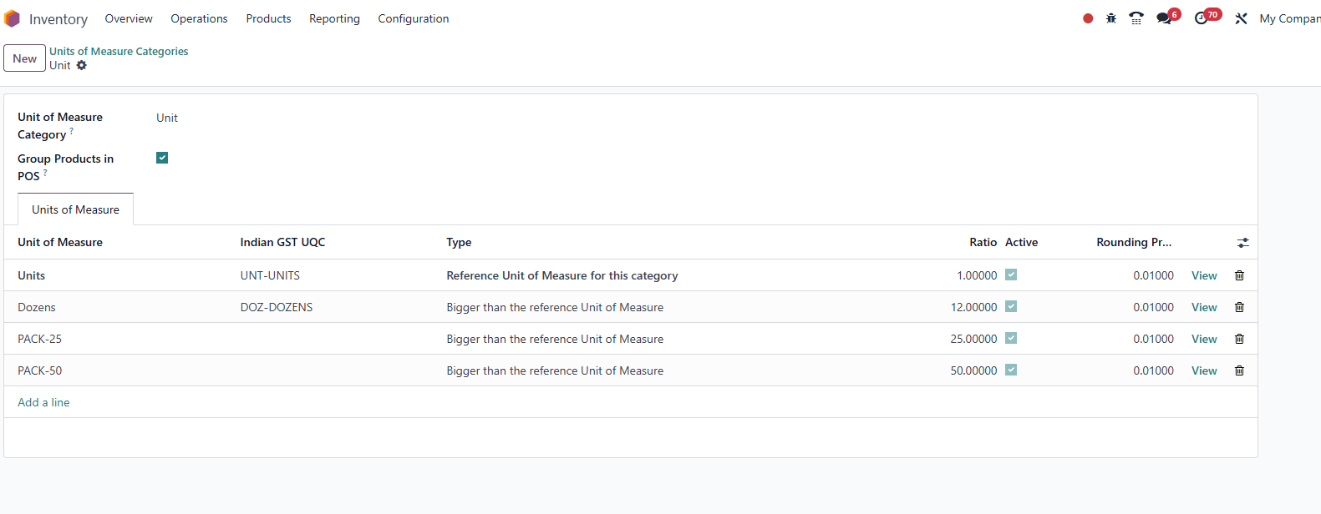Click Add a line link
This screenshot has width=1321, height=514.
[43, 402]
